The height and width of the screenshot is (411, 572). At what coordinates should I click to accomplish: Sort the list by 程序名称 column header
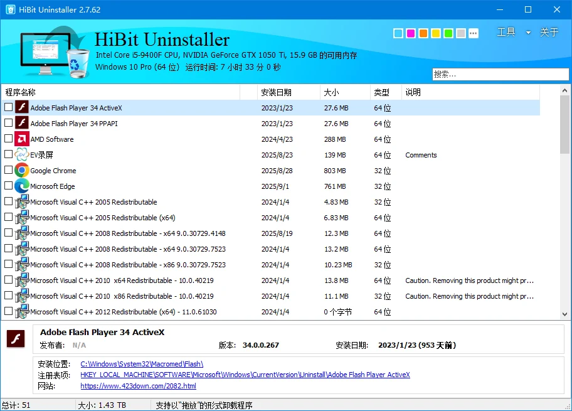pyautogui.click(x=121, y=92)
